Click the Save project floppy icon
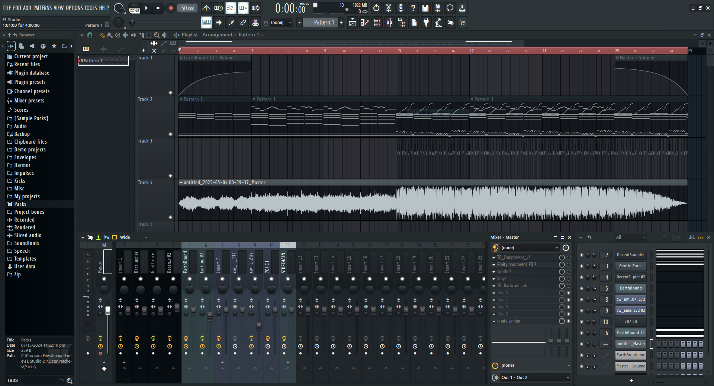This screenshot has height=386, width=714. coord(425,8)
